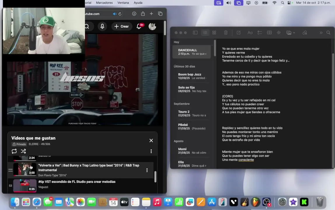Image resolution: width=335 pixels, height=210 pixels.
Task: Play the FL Studio VST tip video
Action: coord(25,186)
